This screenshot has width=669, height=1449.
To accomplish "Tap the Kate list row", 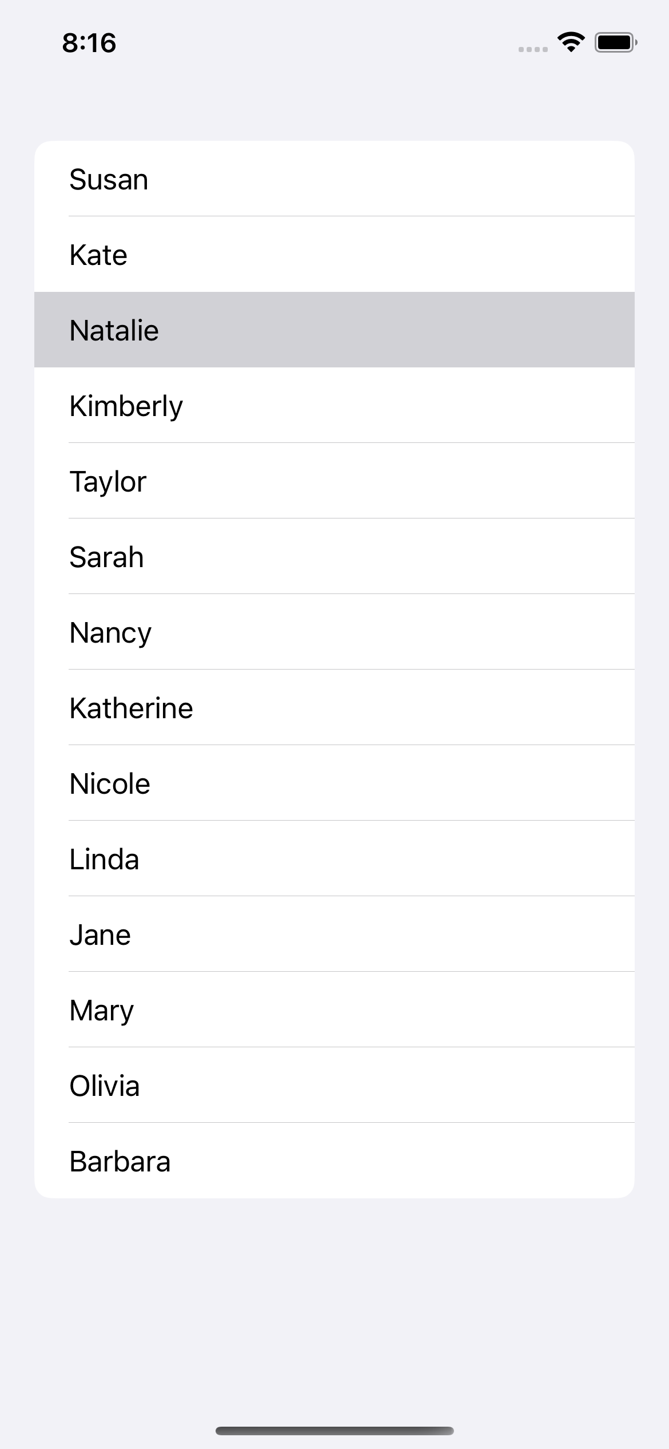I will [x=334, y=255].
